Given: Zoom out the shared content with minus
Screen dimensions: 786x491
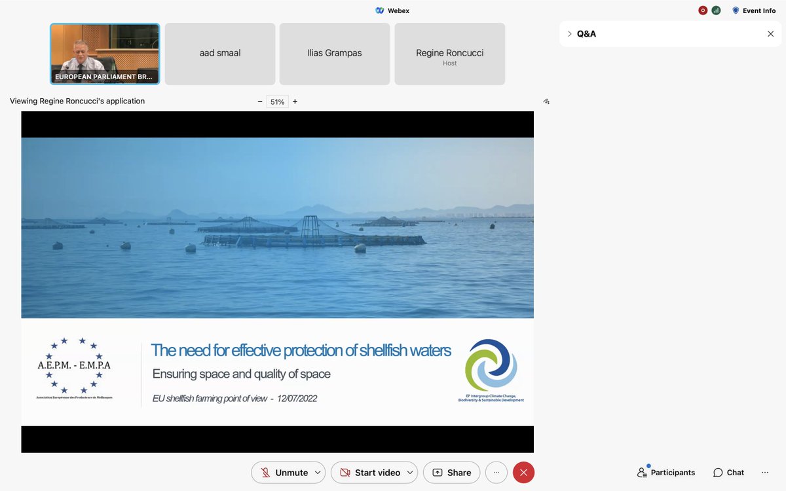Looking at the screenshot, I should pyautogui.click(x=260, y=101).
